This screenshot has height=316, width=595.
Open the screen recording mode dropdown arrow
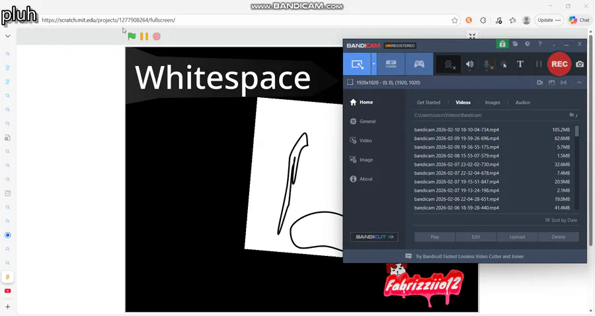(374, 64)
